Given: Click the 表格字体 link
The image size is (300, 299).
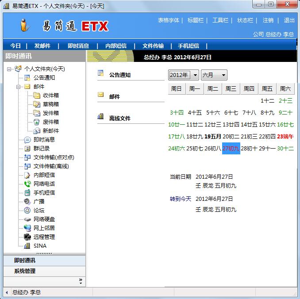Looking at the screenshot, I should 169,20.
